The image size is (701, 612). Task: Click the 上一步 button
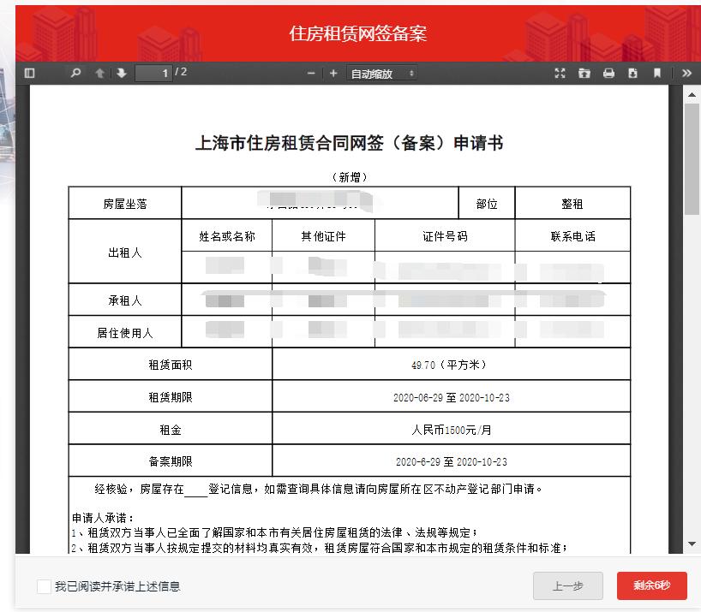click(x=568, y=585)
